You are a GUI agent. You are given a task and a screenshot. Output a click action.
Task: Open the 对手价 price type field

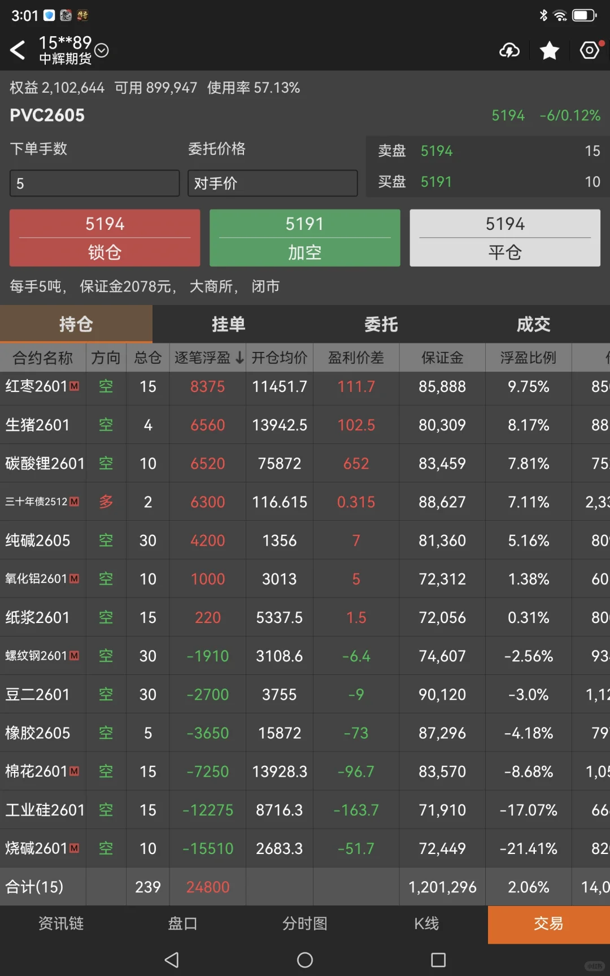tap(273, 184)
